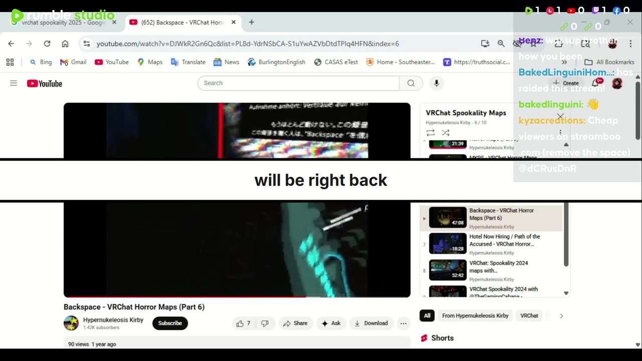Show more filter chips with right arrow
This screenshot has width=642, height=361.
coord(561,316)
